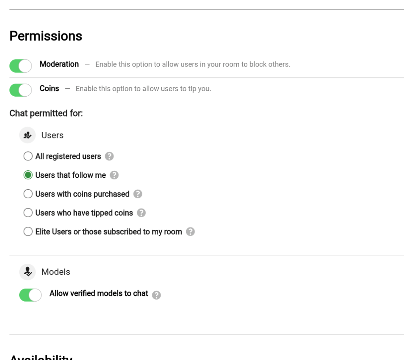Click the Users group icon
Image resolution: width=404 pixels, height=360 pixels.
point(28,135)
